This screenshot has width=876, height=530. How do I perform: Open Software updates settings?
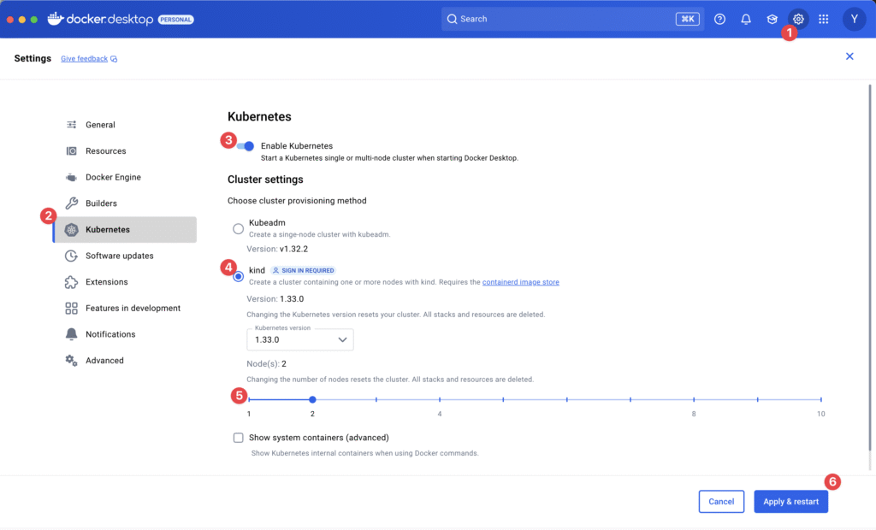click(x=125, y=256)
